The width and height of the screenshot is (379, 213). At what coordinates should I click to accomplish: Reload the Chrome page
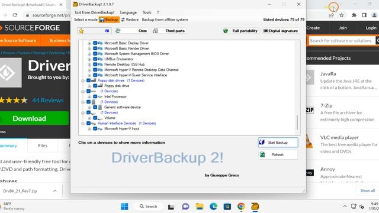pyautogui.click(x=15, y=15)
